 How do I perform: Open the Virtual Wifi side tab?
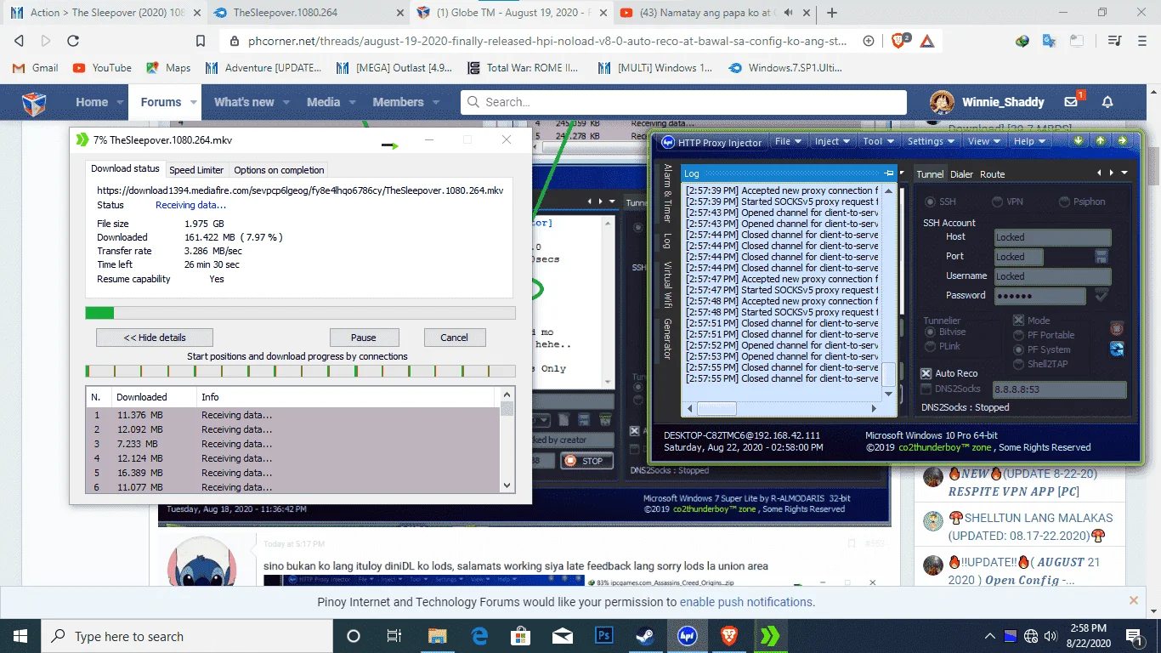pos(667,284)
